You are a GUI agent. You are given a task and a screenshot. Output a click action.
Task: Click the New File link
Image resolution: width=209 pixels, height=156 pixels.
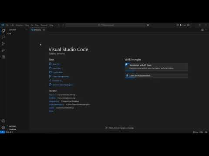point(56,64)
